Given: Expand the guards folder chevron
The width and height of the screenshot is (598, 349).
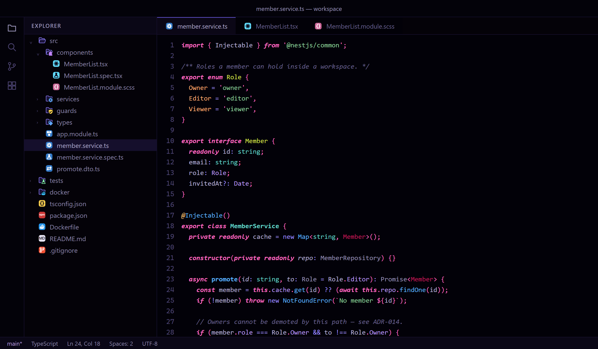Looking at the screenshot, I should pyautogui.click(x=38, y=111).
